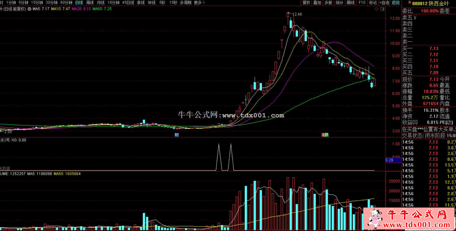Click the diamond icon atop the chart
The image size is (456, 231).
click(x=377, y=9)
